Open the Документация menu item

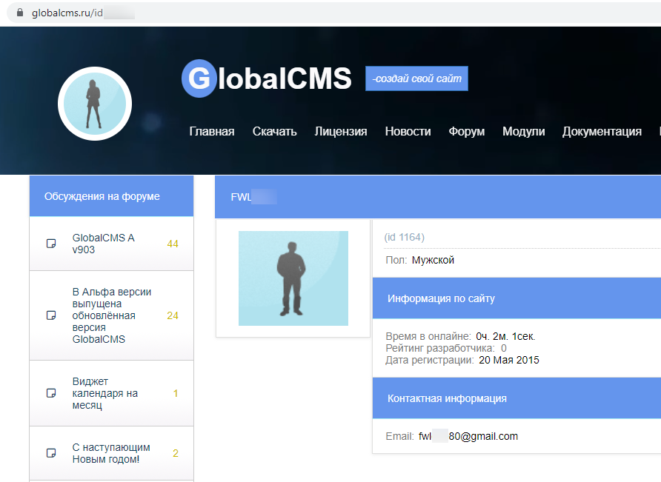(x=602, y=132)
